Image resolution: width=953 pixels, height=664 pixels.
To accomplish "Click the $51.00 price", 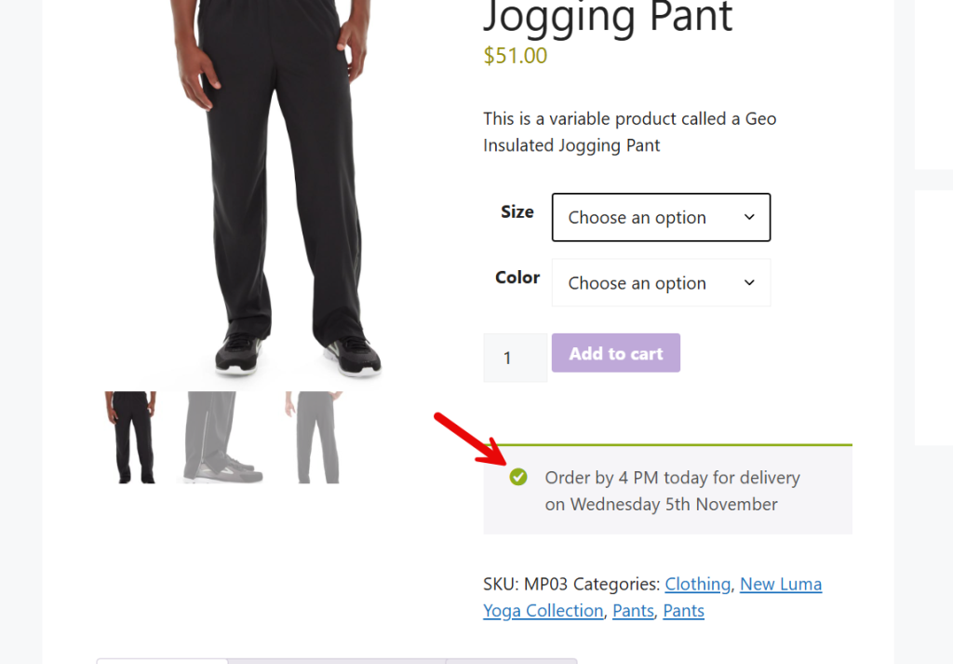I will click(x=515, y=56).
